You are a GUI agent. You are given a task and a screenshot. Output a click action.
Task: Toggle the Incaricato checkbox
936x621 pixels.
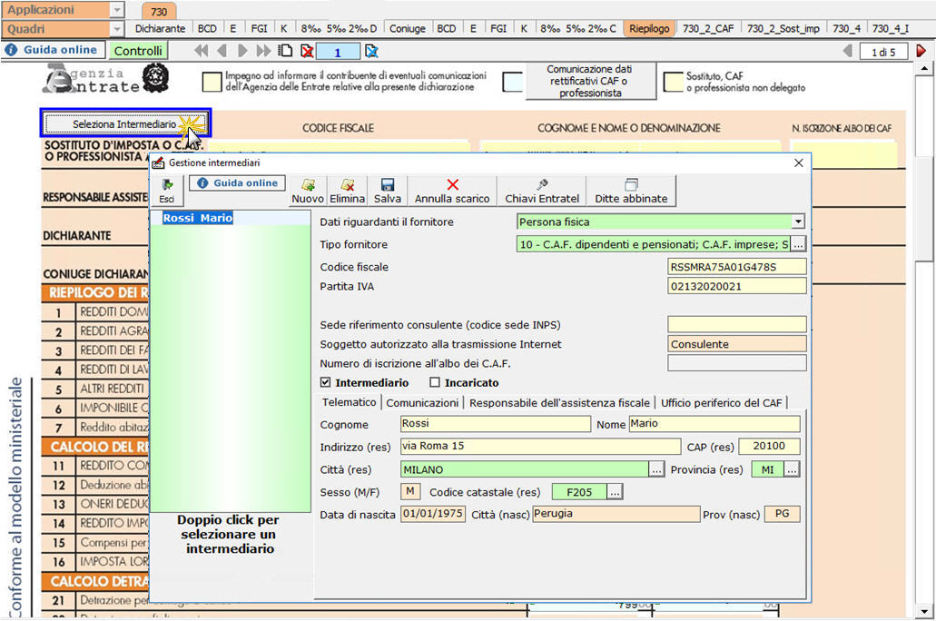click(x=435, y=382)
